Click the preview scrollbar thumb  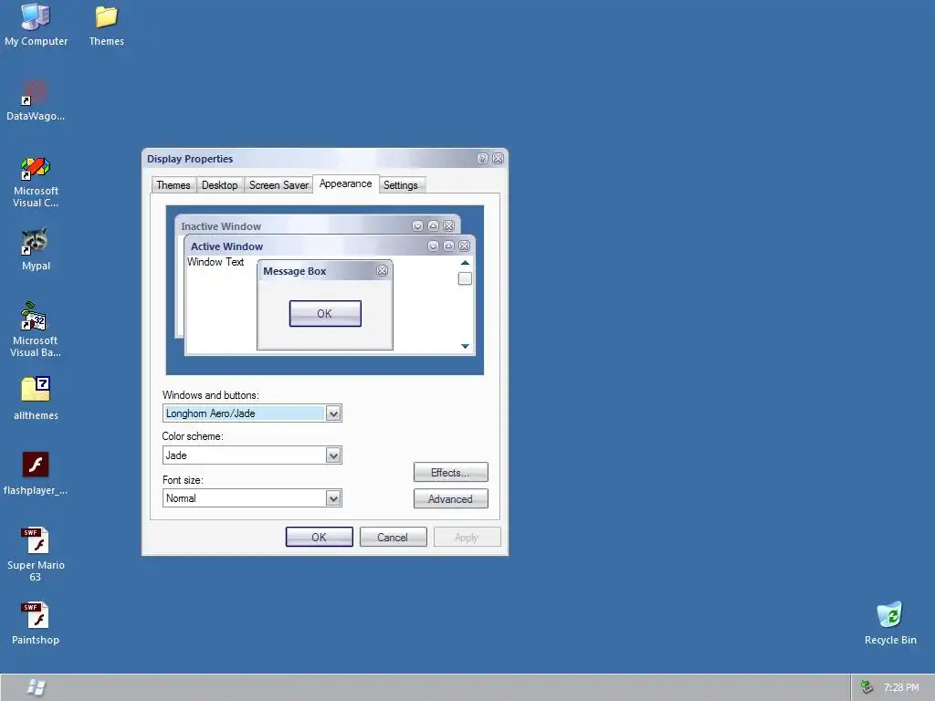tap(465, 278)
